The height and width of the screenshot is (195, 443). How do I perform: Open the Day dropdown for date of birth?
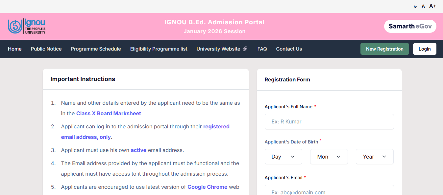tap(283, 157)
